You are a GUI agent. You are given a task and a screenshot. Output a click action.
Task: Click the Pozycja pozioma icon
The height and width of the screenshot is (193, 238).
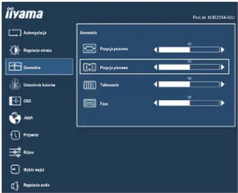click(x=89, y=49)
